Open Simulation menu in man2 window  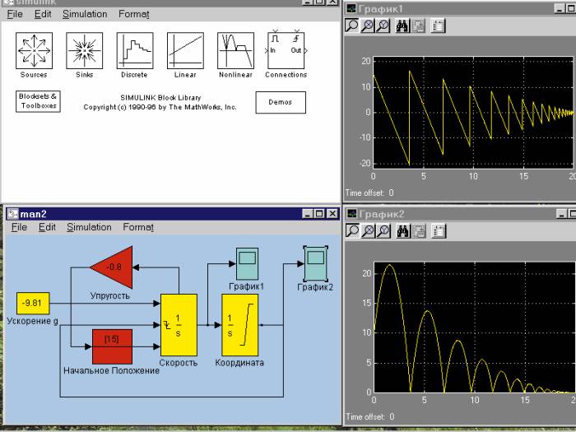[x=89, y=227]
